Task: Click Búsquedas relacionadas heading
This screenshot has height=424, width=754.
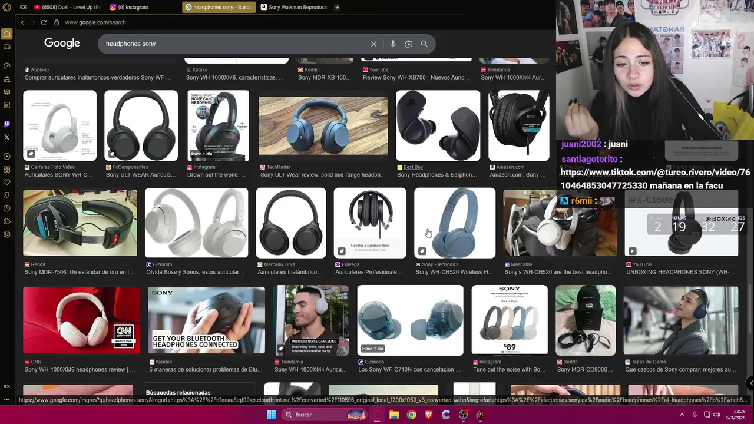Action: point(178,392)
